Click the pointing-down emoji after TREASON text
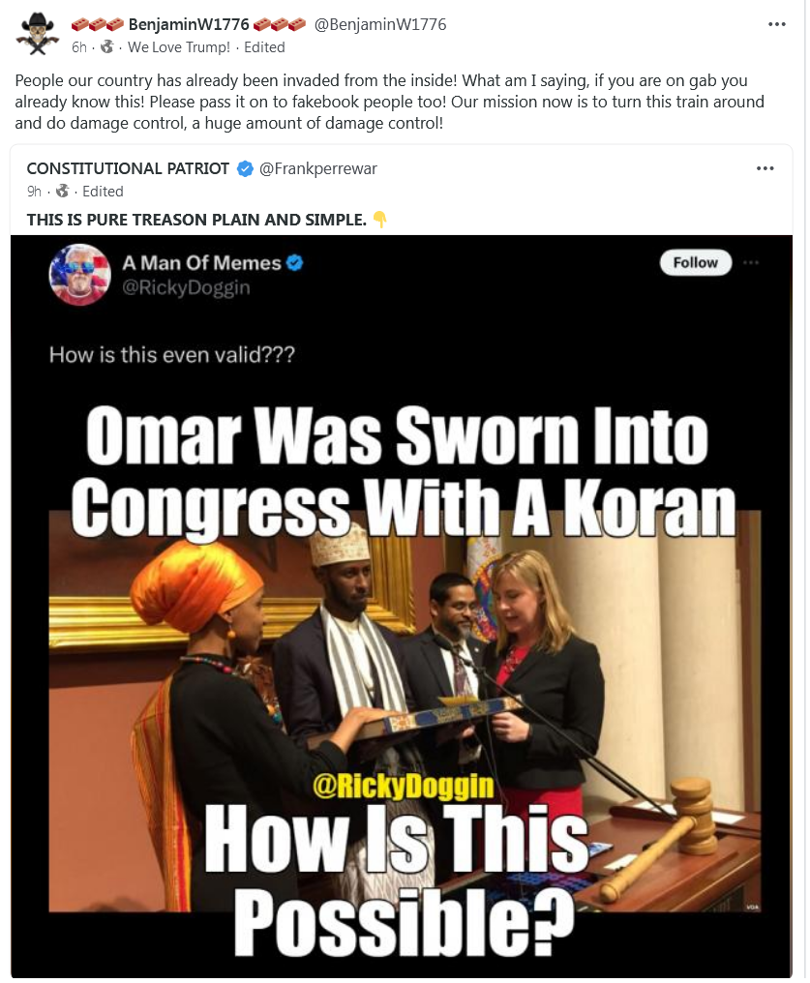This screenshot has width=810, height=983. [379, 220]
